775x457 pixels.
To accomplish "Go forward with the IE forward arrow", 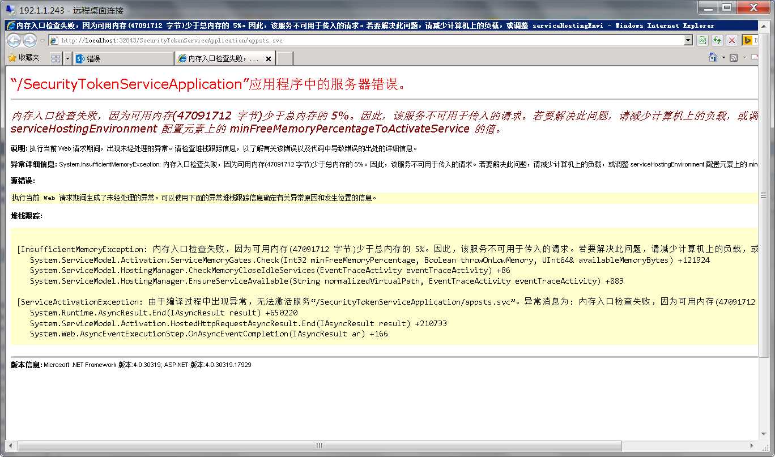I will [29, 40].
